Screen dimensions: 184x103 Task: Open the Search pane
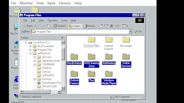(60, 26)
